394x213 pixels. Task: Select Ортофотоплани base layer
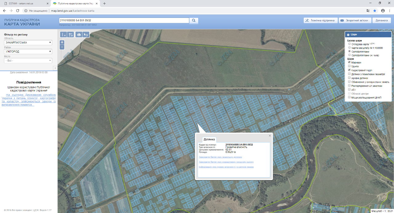(349, 51)
